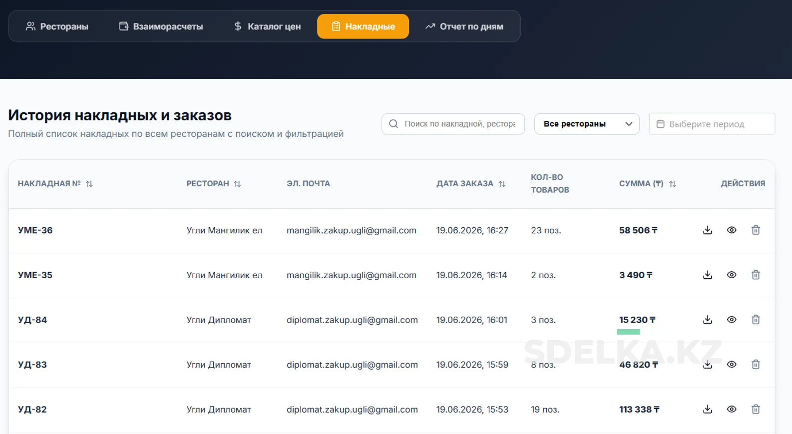Click the sum 58 506 ₸

click(638, 230)
